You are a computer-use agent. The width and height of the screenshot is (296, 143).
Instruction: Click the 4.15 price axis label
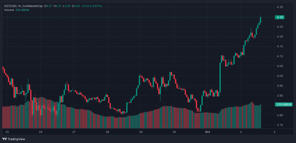click(x=280, y=47)
